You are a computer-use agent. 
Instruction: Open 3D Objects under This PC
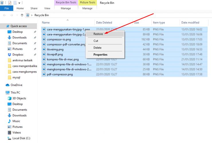pos(19,98)
